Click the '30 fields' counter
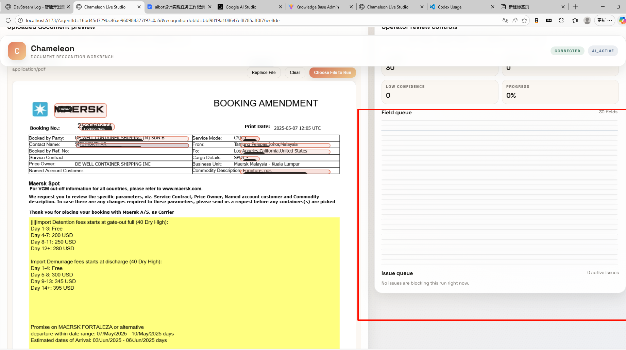Image resolution: width=626 pixels, height=350 pixels. pyautogui.click(x=608, y=112)
